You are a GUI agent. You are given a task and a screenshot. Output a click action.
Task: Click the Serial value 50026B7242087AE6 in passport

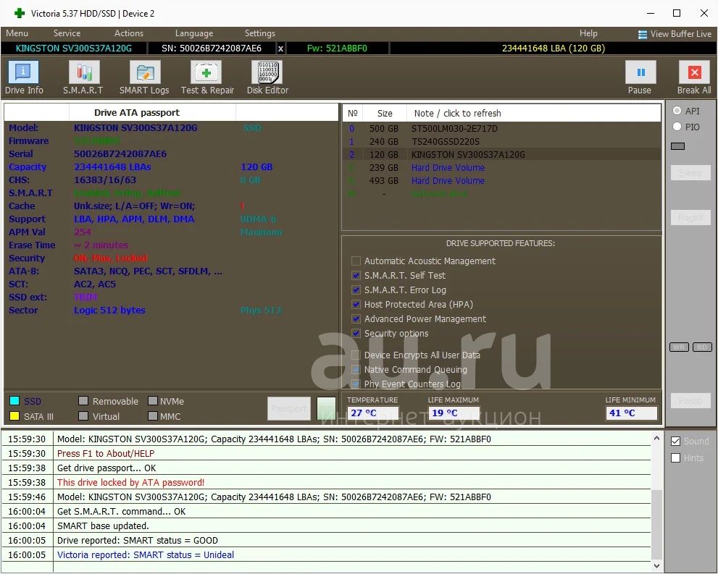click(120, 154)
